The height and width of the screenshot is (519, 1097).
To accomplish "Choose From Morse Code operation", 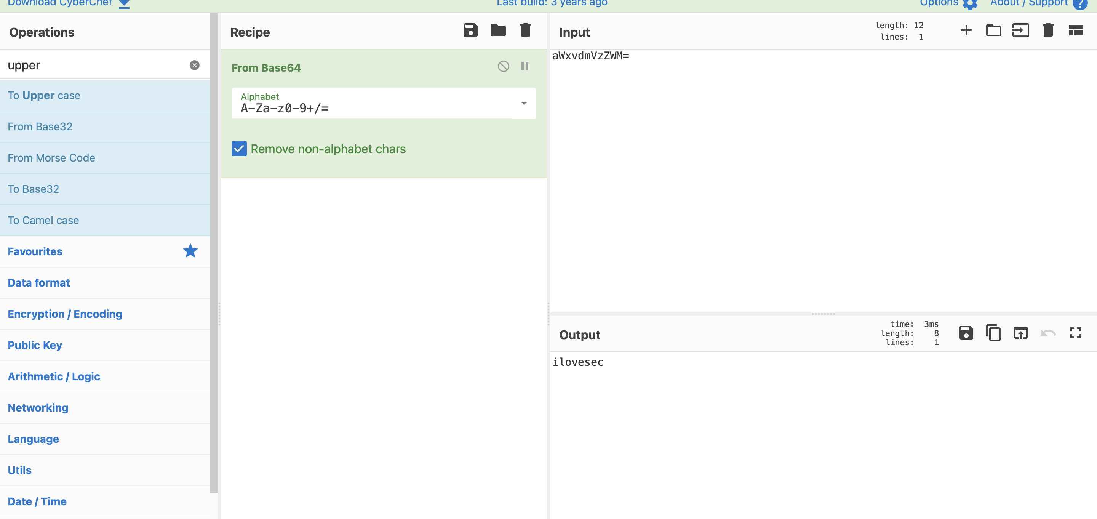I will pyautogui.click(x=51, y=158).
